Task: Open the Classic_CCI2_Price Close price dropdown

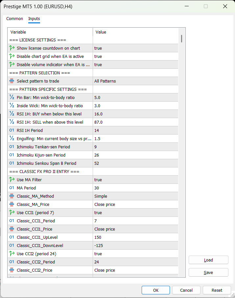Action: click(x=135, y=270)
